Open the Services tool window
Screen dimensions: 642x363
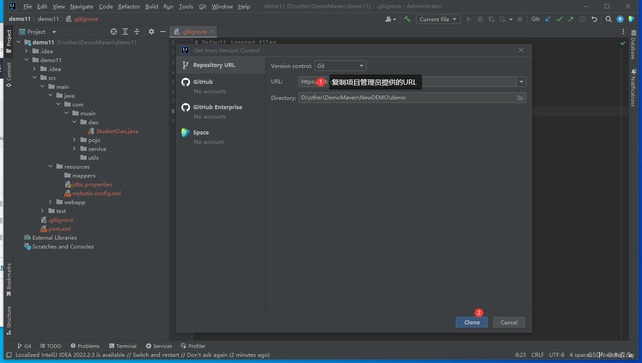159,346
